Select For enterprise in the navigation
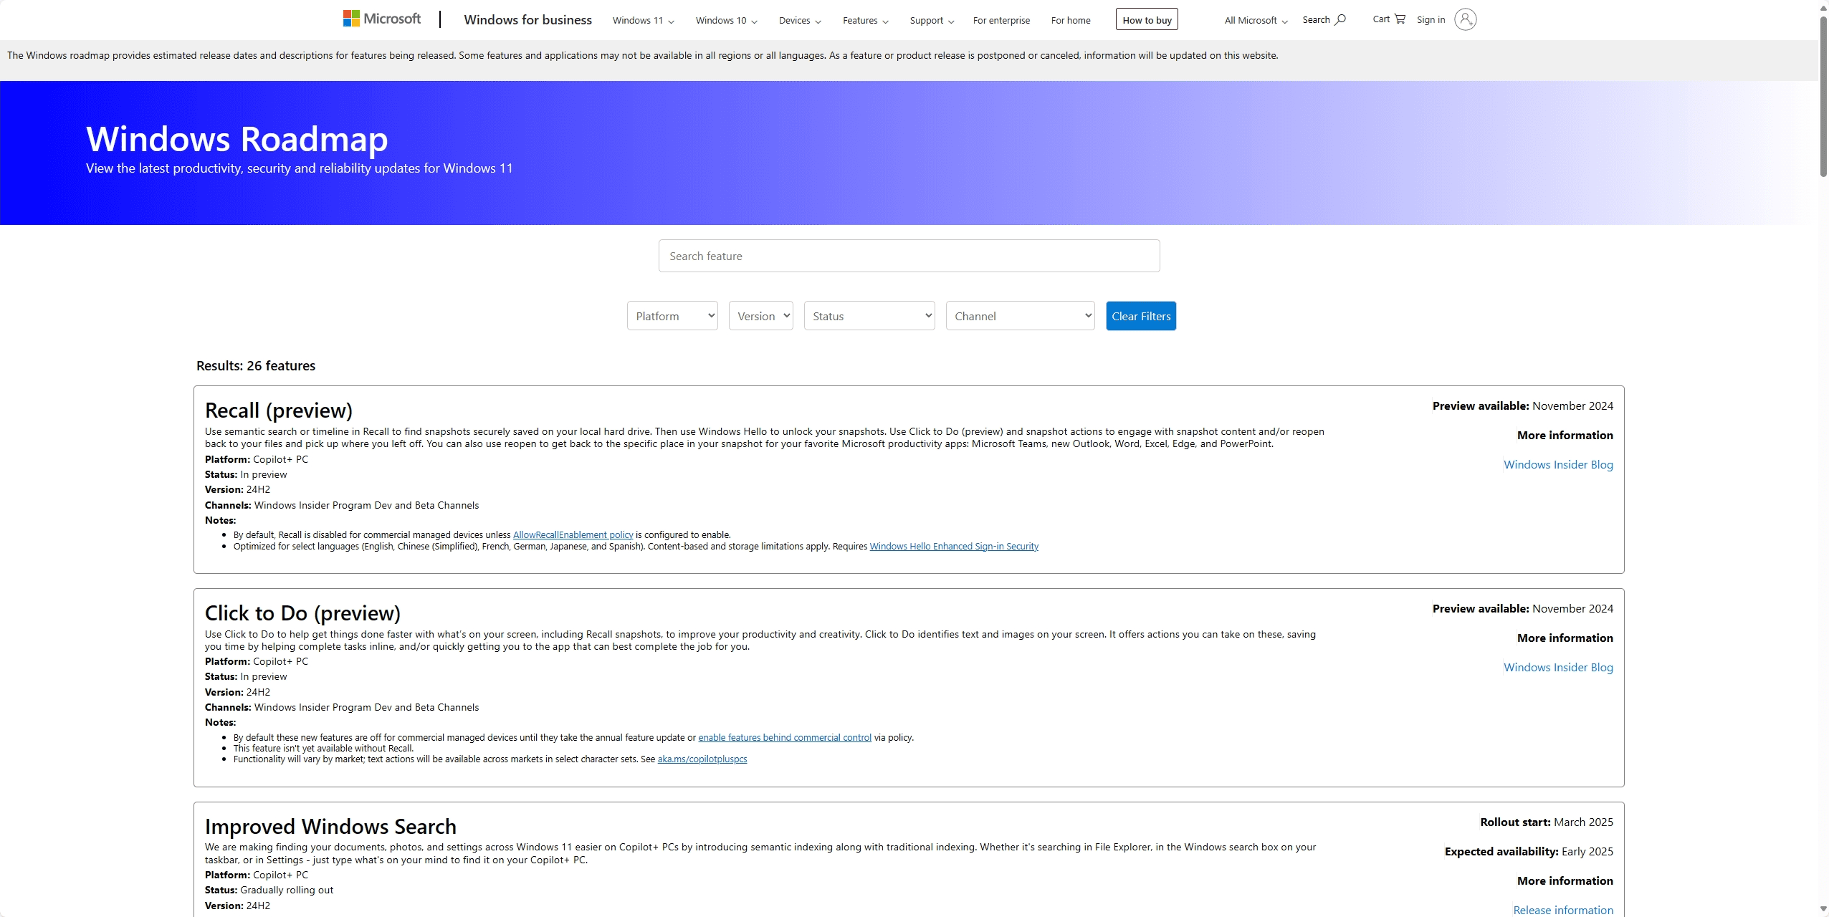Screen dimensions: 1829x917 1001,20
